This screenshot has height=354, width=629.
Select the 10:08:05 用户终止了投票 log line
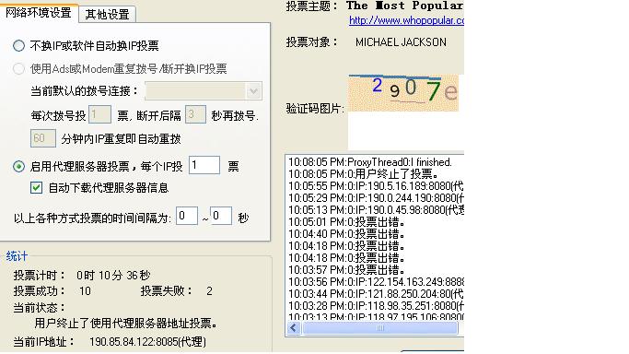click(364, 174)
